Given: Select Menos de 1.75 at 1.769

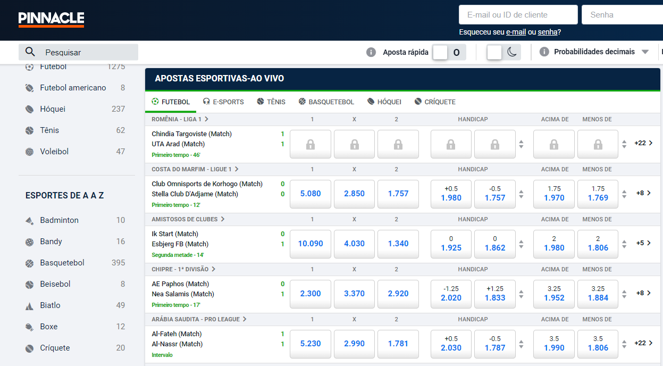Looking at the screenshot, I should pyautogui.click(x=598, y=194).
